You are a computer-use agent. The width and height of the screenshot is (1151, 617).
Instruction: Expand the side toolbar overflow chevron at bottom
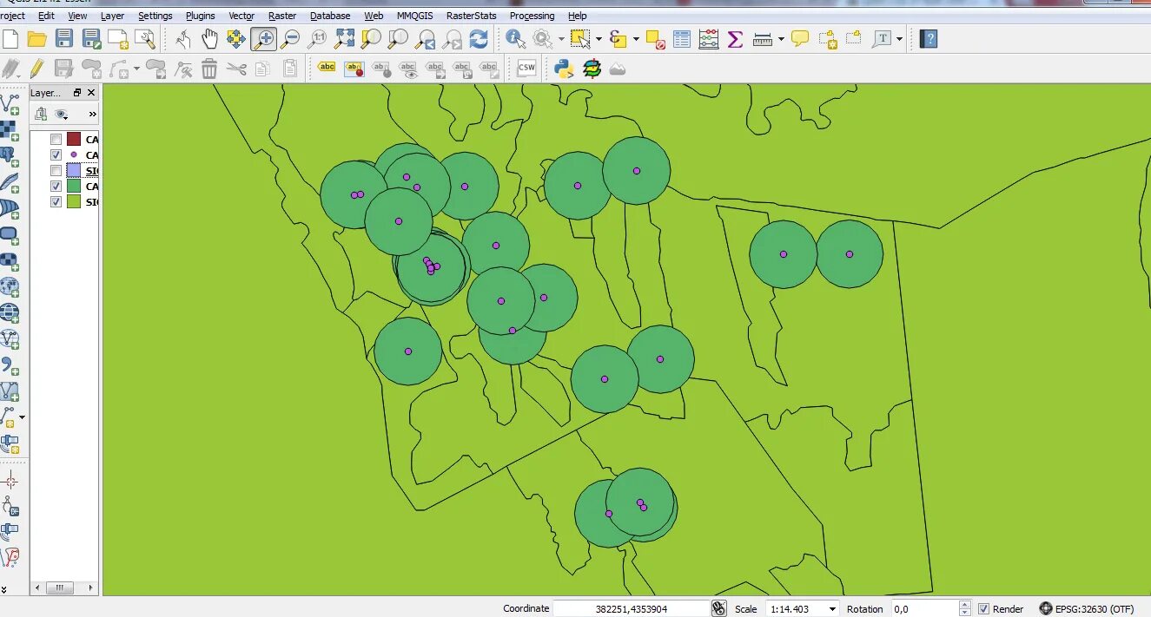click(x=4, y=588)
